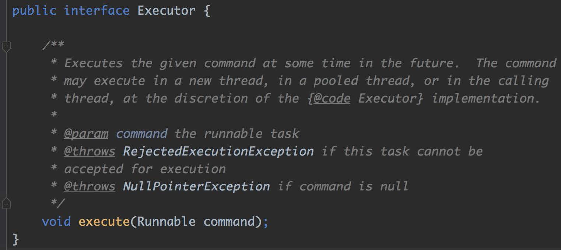Collapse the comment via the bottom fold marker

[6, 203]
